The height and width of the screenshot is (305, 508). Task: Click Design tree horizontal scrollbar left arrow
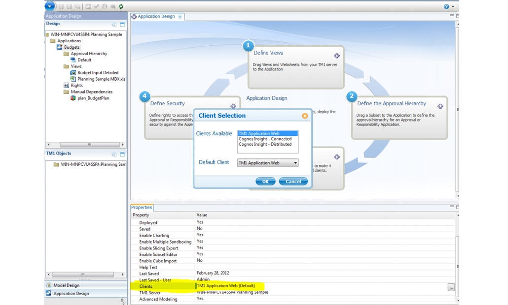tap(49, 145)
